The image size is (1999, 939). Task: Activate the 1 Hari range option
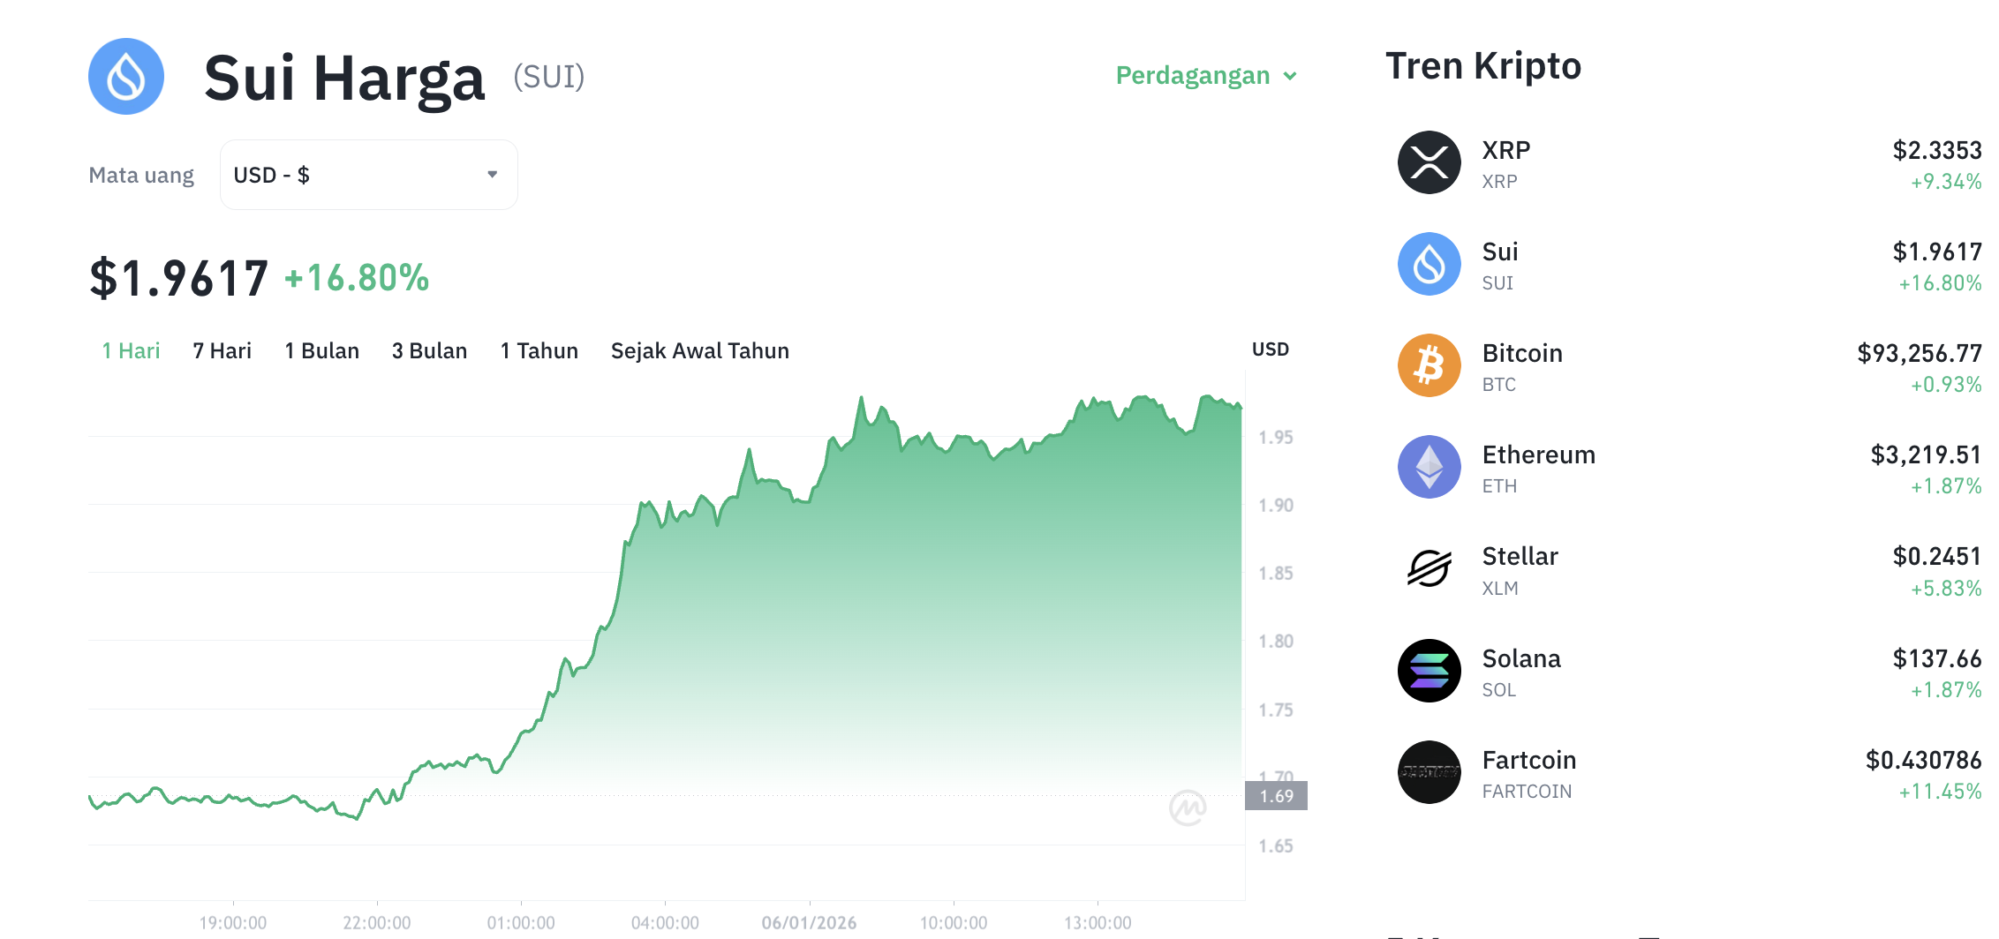pos(131,350)
